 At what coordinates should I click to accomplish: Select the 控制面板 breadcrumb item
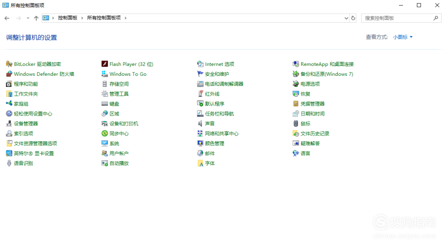pos(68,18)
